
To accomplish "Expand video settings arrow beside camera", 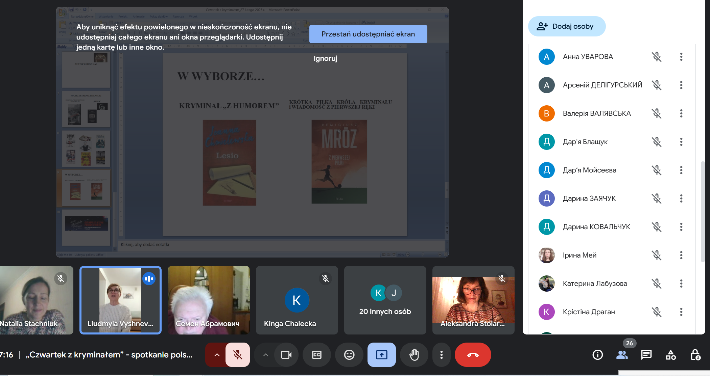I will click(265, 355).
